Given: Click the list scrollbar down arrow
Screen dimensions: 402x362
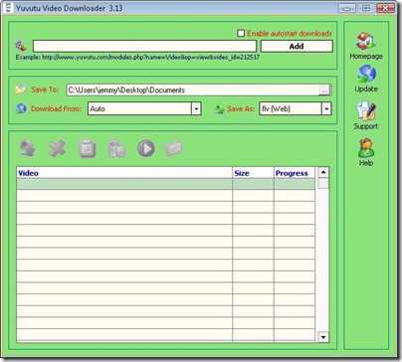Looking at the screenshot, I should 323,337.
